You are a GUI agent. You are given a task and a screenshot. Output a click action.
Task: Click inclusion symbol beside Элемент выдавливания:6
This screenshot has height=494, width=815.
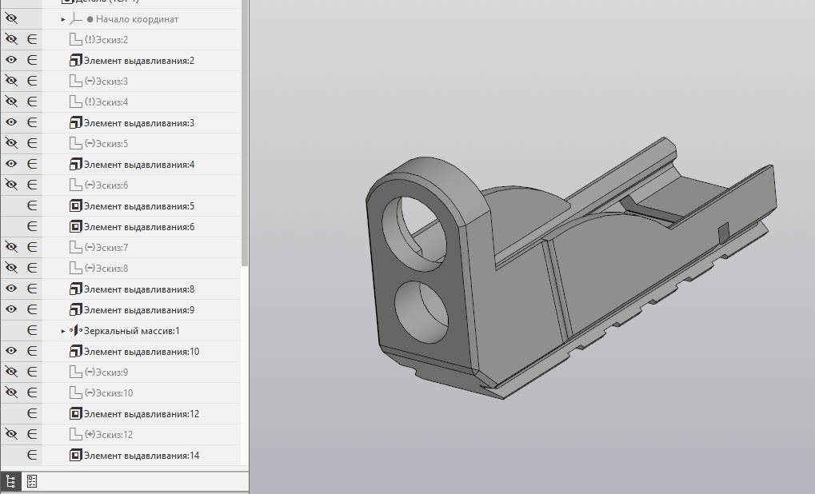coord(32,226)
